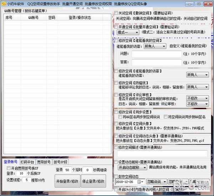Viewport: 214px width, 196px height.
Task: Enable 设置动态昵称 checkbox
Action: pyautogui.click(x=116, y=162)
